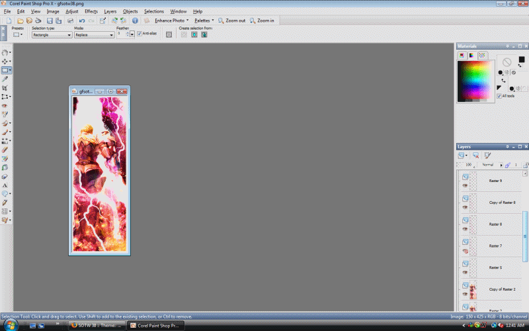529x331 pixels.
Task: Select the Raster 5 layer row
Action: pos(490,267)
